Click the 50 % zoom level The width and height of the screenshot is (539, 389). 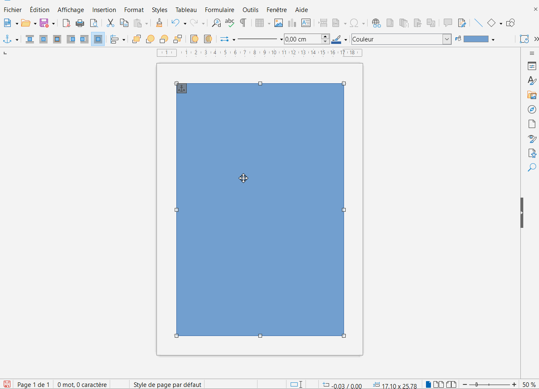(529, 384)
